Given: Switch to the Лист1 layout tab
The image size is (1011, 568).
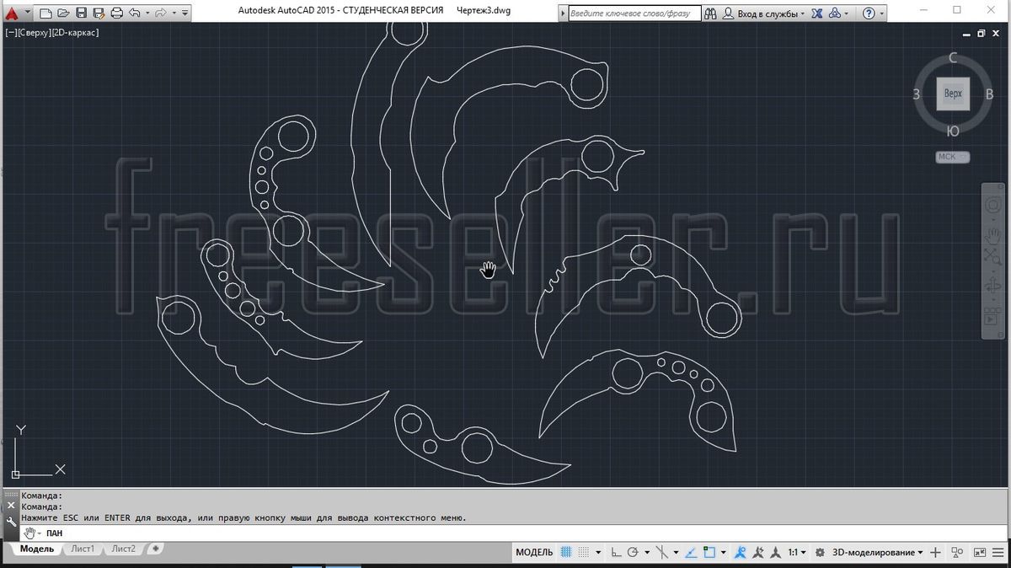Looking at the screenshot, I should pos(83,549).
